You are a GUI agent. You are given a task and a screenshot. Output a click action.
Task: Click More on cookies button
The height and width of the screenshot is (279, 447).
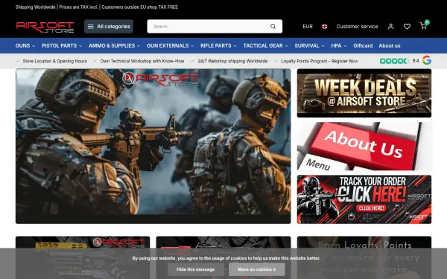pyautogui.click(x=256, y=269)
